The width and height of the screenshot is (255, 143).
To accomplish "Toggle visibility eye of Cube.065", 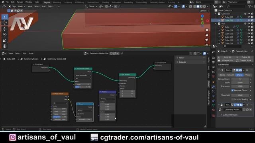I will tap(249, 20).
